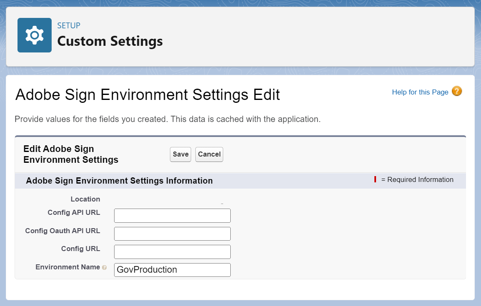Open the orange help question mark icon
Image resolution: width=481 pixels, height=306 pixels.
457,91
